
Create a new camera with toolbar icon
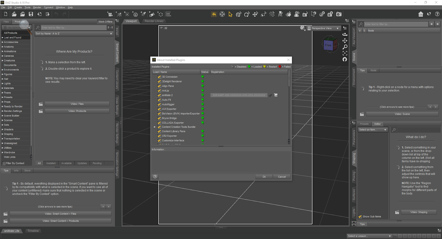(x=110, y=14)
